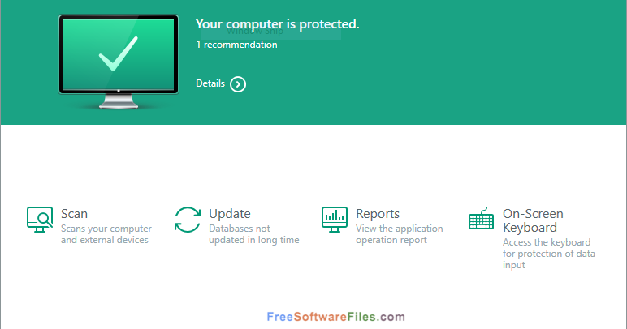Click the '1 recommendation' status text
The image size is (627, 329).
(x=236, y=45)
